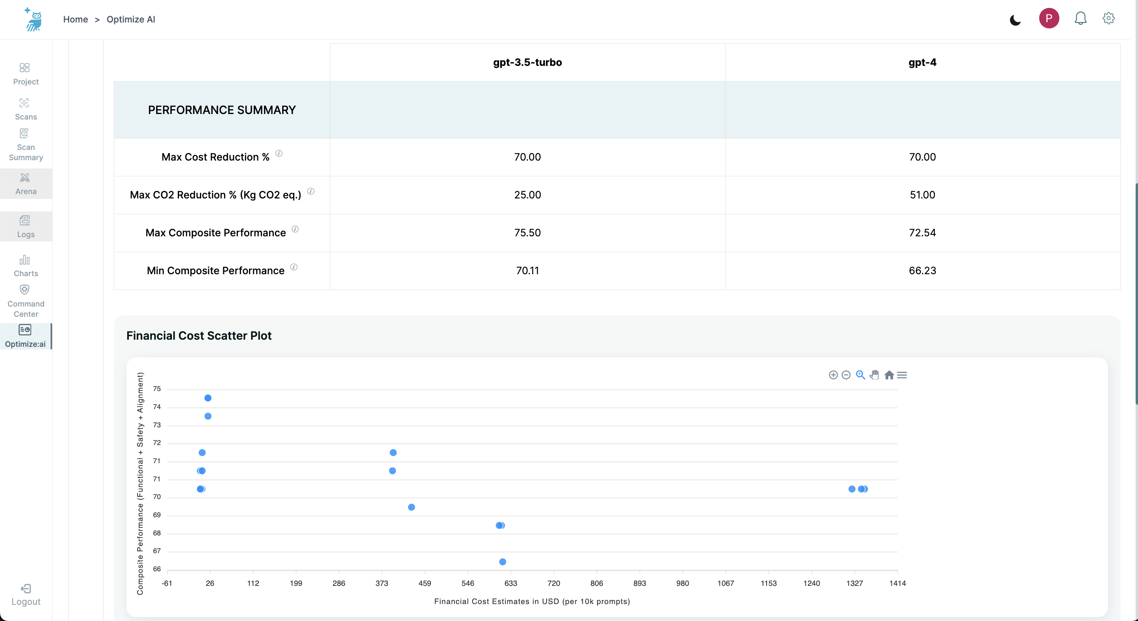This screenshot has height=621, width=1138.
Task: Zoom in on scatter plot
Action: coord(833,375)
